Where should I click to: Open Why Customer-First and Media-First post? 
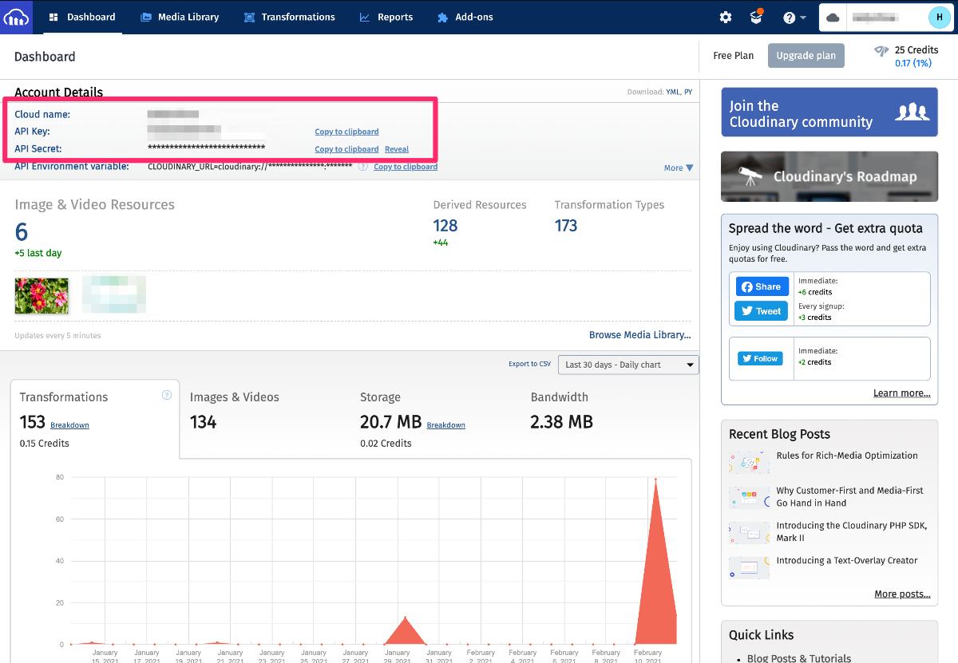coord(849,497)
